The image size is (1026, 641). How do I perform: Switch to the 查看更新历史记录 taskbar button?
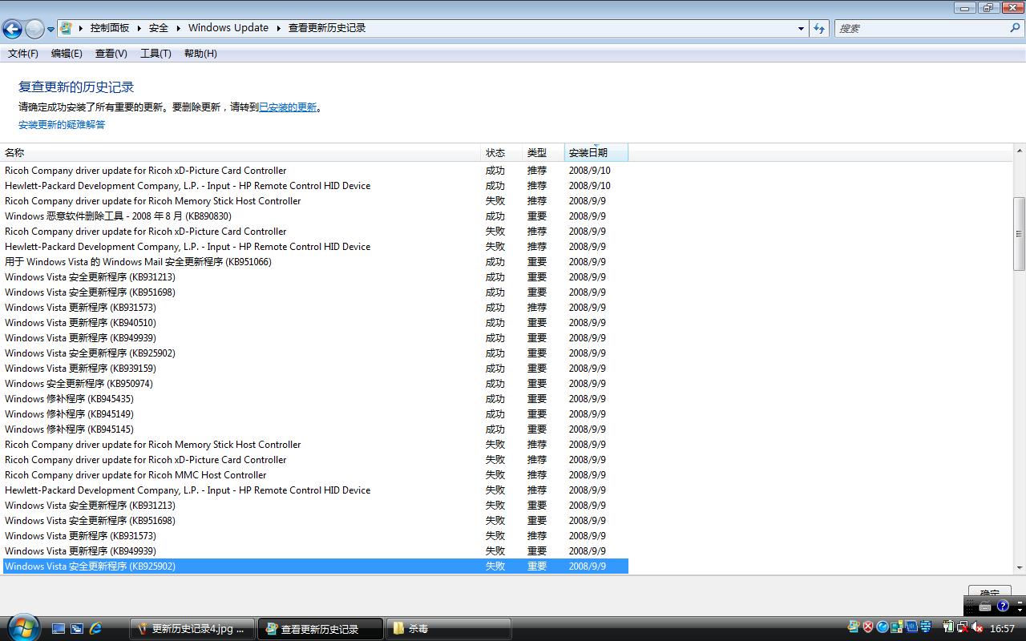pyautogui.click(x=321, y=629)
